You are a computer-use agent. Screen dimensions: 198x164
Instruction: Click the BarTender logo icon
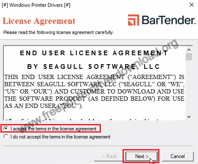[134, 20]
